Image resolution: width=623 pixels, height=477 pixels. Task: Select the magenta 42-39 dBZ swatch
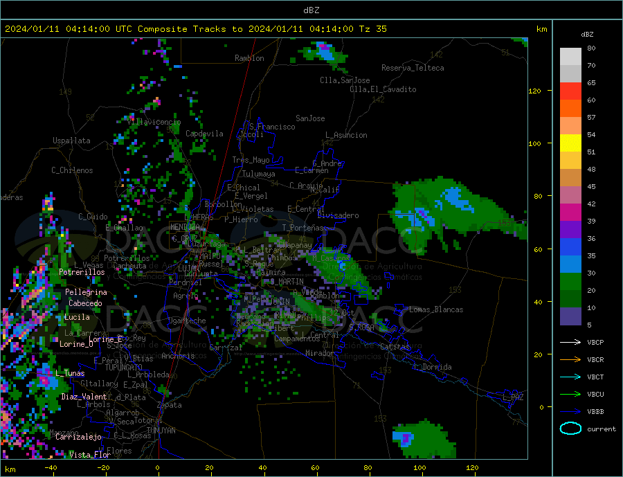click(x=570, y=213)
